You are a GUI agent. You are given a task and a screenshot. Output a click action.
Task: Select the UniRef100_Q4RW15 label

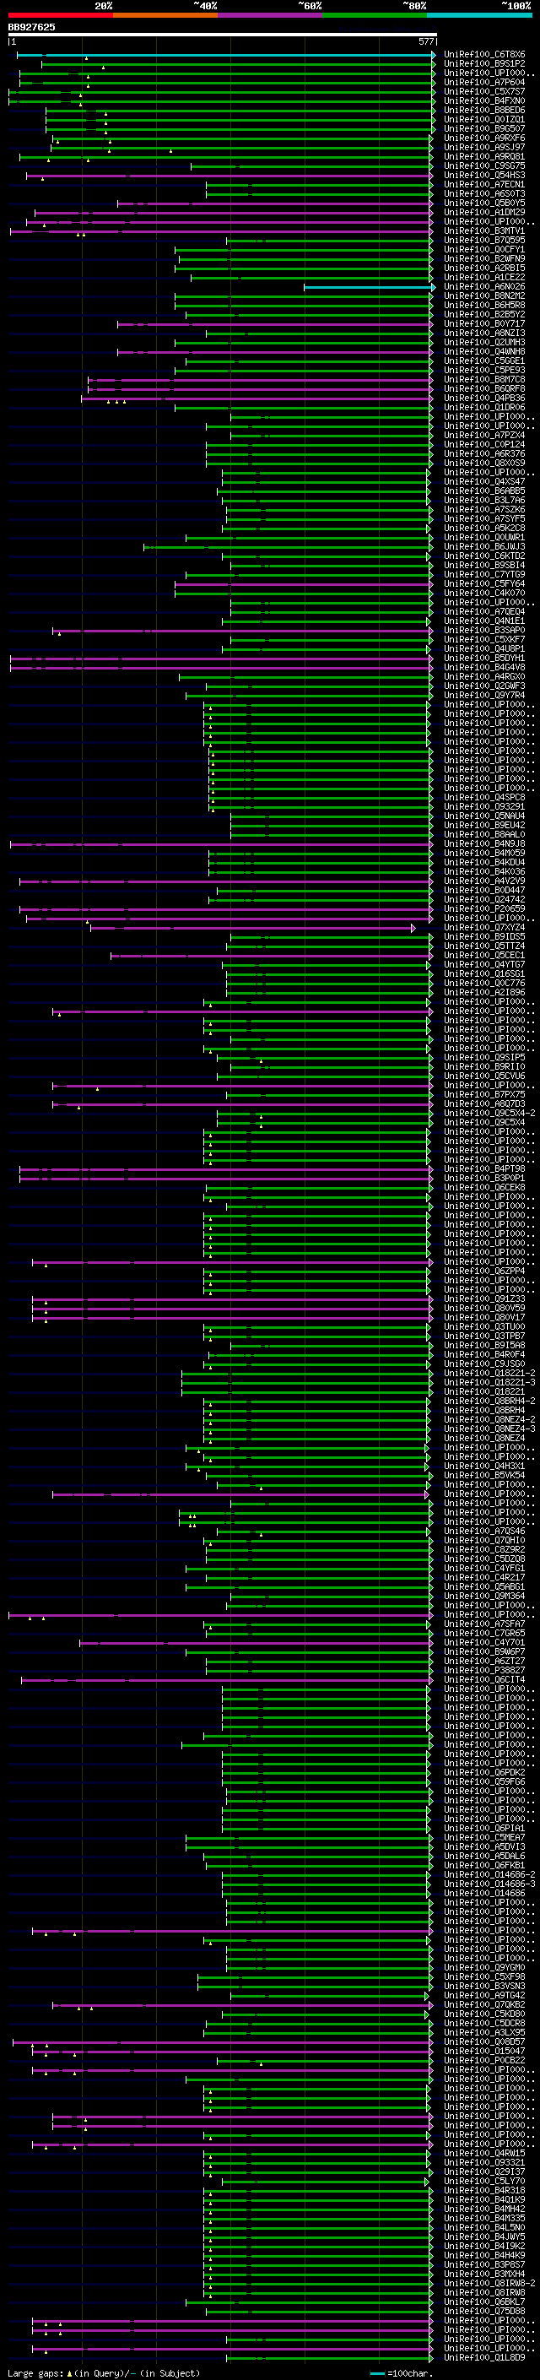[x=484, y=2153]
